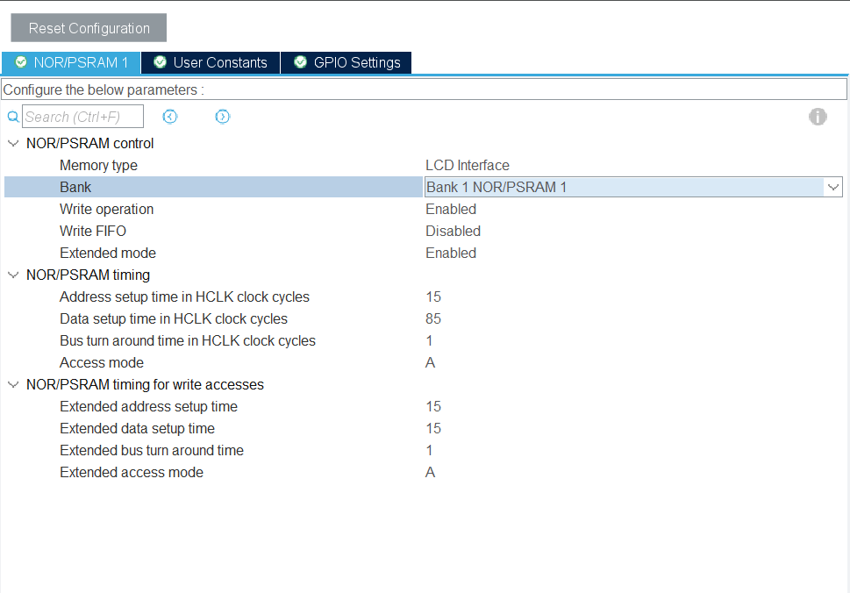Select Extended address setup time parameter
850x593 pixels.
[148, 406]
